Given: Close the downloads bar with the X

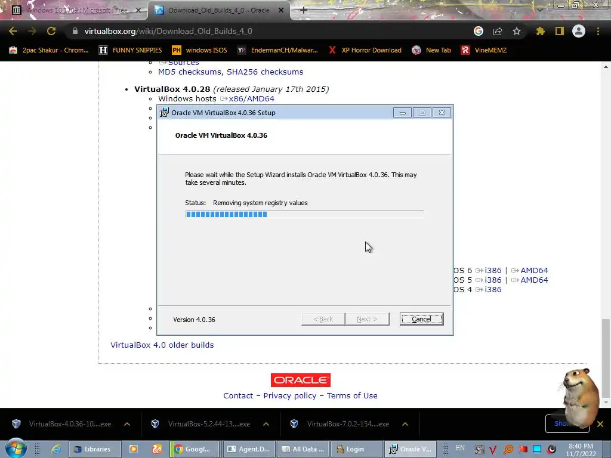Looking at the screenshot, I should tap(600, 424).
